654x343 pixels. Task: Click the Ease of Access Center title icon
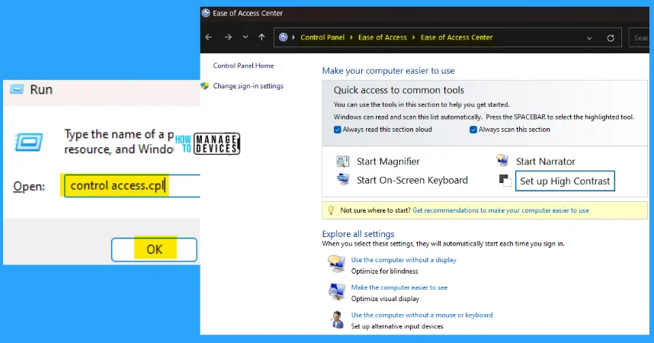pos(206,13)
